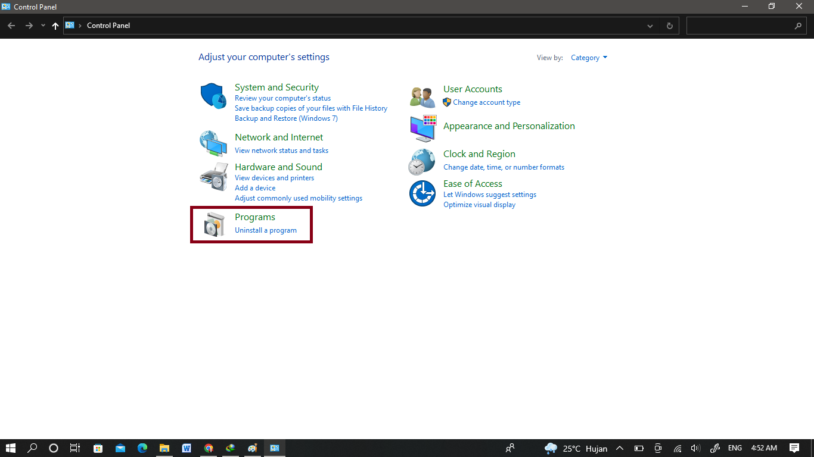Click the Add a device link
The height and width of the screenshot is (457, 814).
click(255, 188)
